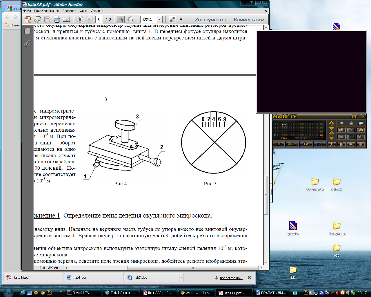Activate the Hand pan tool
371x297 pixels.
[x=130, y=19]
